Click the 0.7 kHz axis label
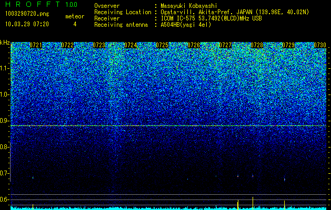The height and width of the screenshot is (210, 331). [4, 173]
